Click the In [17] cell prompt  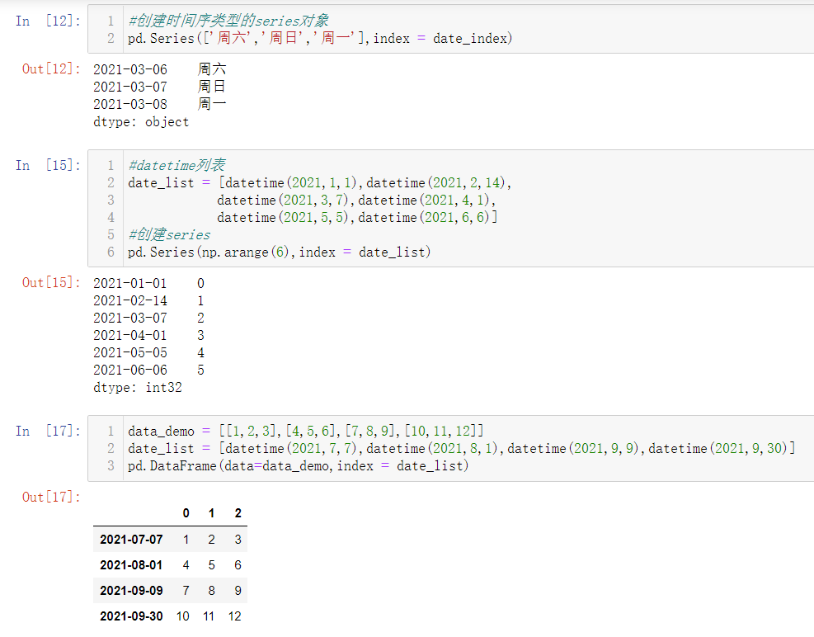point(48,432)
